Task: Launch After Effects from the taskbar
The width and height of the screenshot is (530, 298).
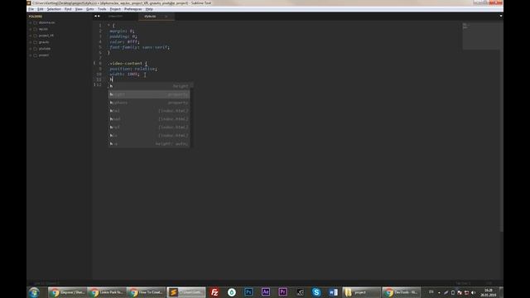Action: [266, 292]
